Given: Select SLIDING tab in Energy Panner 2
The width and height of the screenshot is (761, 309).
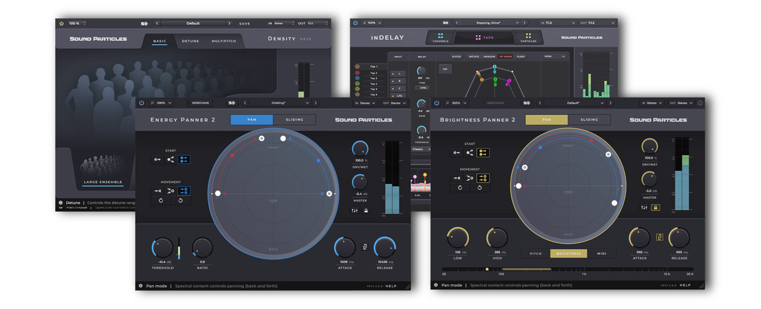Looking at the screenshot, I should 294,119.
